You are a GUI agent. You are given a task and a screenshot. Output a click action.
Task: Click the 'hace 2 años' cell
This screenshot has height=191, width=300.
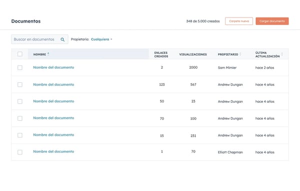point(264,68)
